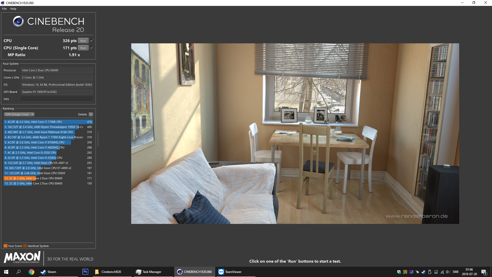This screenshot has height=277, width=492.
Task: Switch to TeamViewer in the taskbar
Action: (x=230, y=272)
